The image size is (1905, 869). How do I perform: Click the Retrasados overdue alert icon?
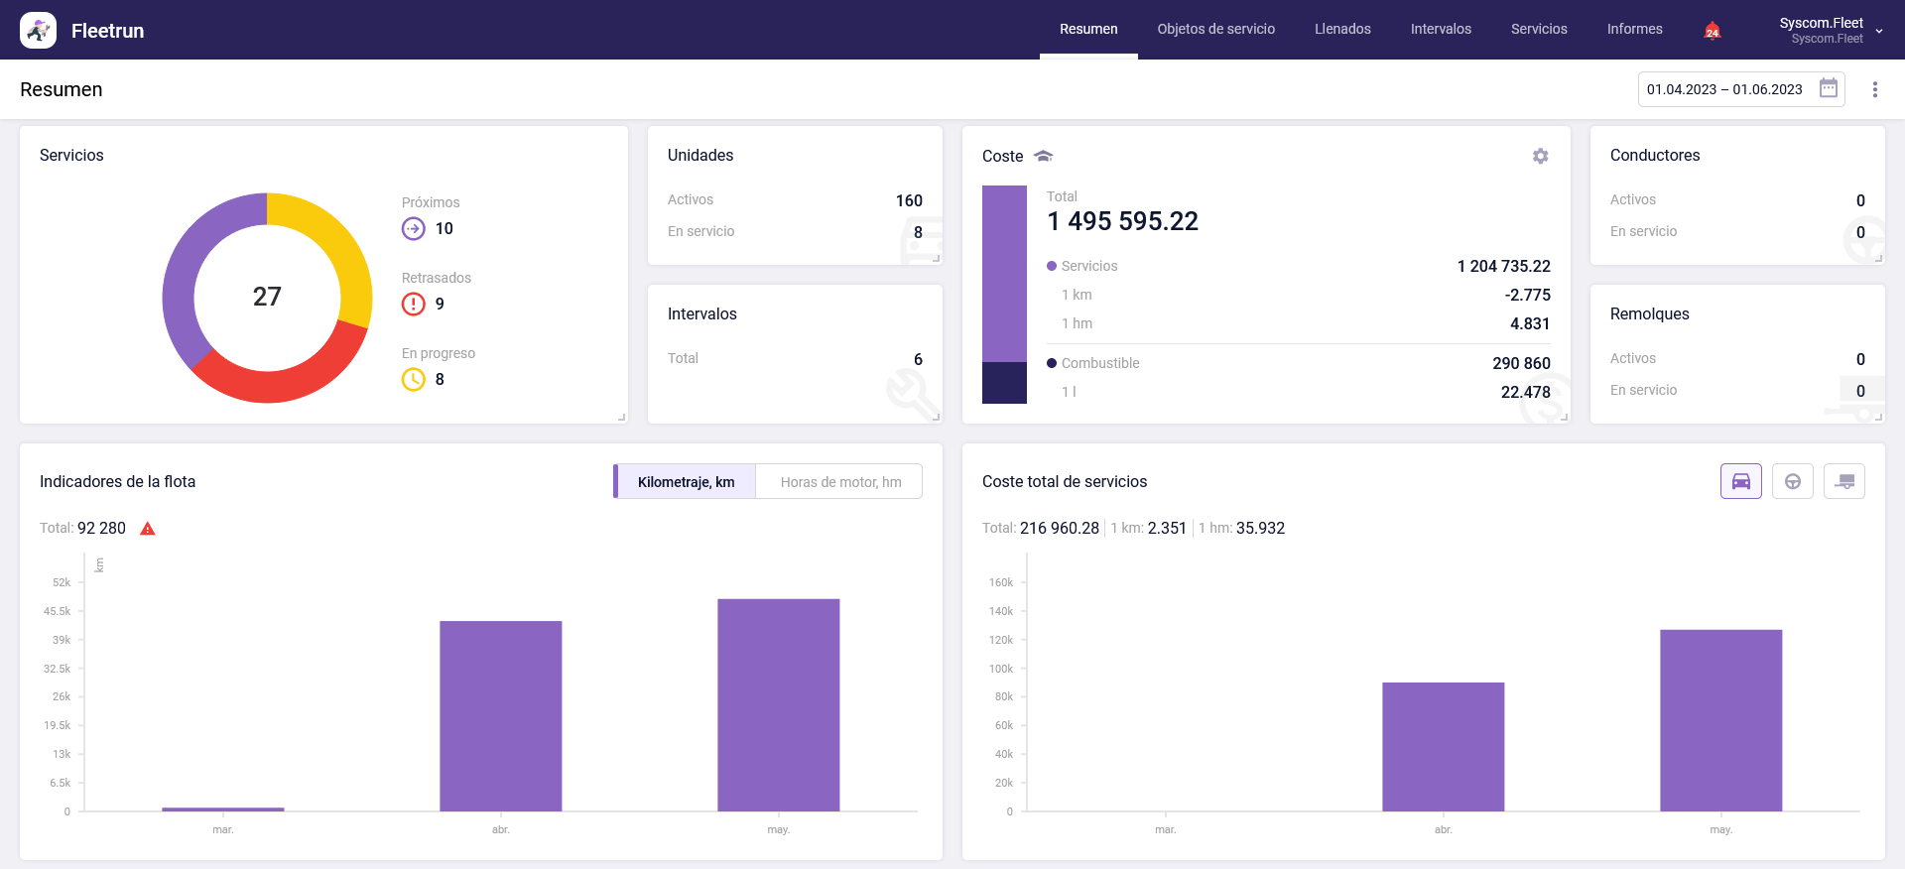[x=414, y=304]
